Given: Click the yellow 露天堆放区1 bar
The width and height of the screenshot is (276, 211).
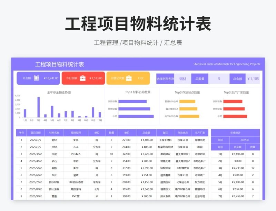Looking at the screenshot, I should pyautogui.click(x=188, y=109).
